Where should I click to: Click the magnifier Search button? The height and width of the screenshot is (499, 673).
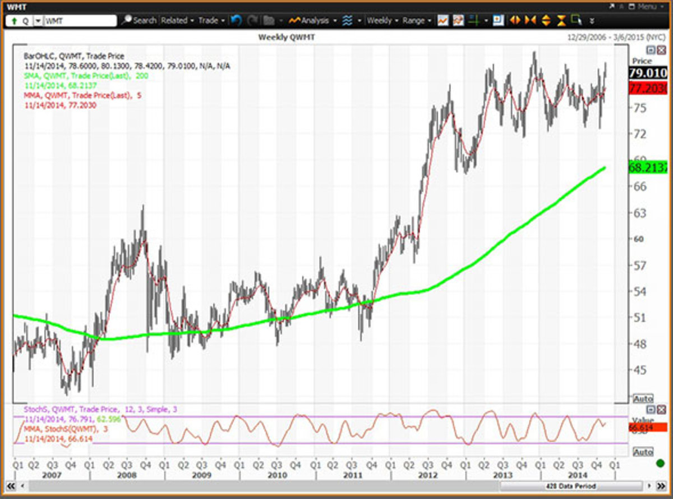pyautogui.click(x=139, y=21)
